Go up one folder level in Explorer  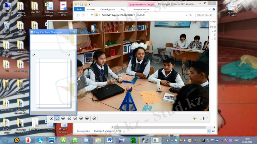pos(92,15)
